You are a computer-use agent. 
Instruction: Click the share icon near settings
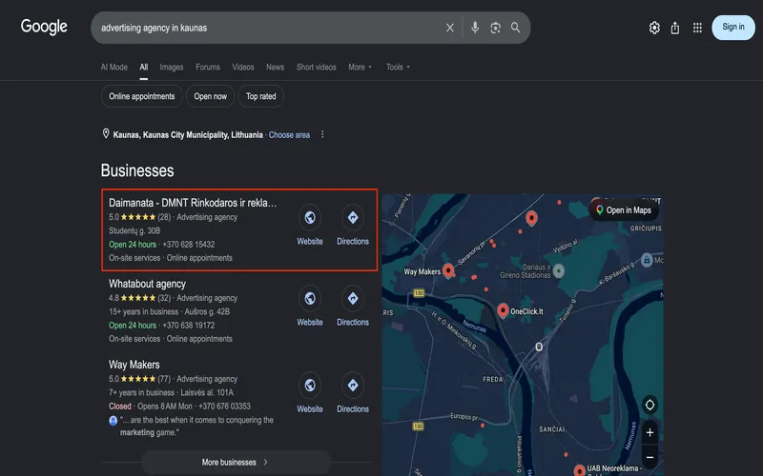(x=675, y=28)
